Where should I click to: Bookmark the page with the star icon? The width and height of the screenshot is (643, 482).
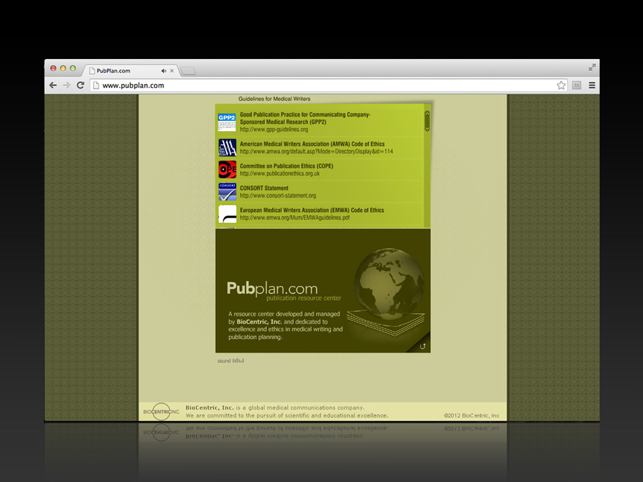(x=561, y=85)
